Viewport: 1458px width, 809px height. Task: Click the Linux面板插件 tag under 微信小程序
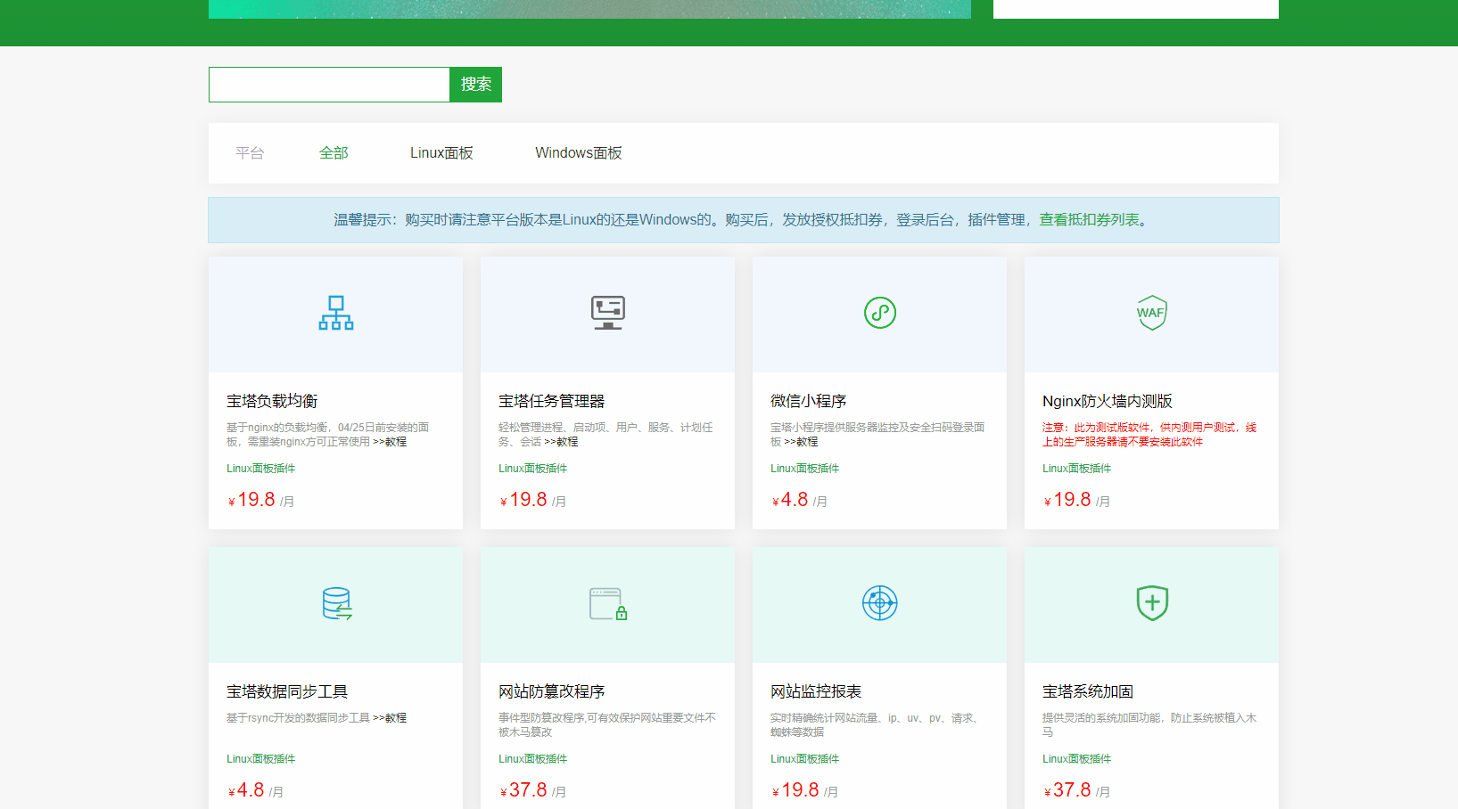(x=804, y=469)
